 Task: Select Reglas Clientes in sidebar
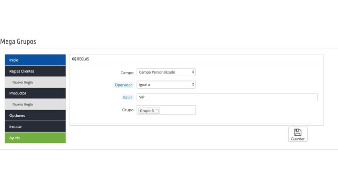35,71
